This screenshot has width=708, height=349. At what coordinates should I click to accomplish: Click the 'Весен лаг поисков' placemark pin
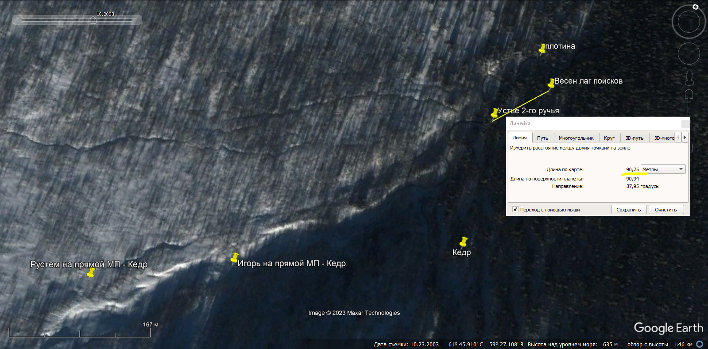tap(551, 83)
